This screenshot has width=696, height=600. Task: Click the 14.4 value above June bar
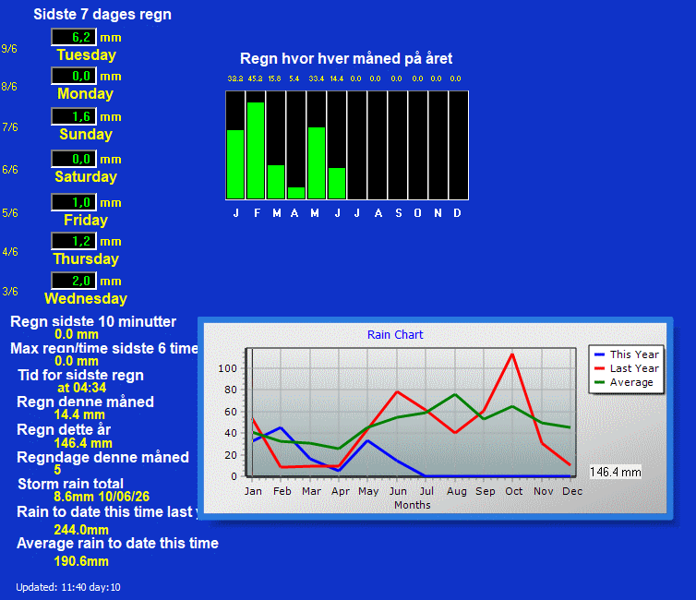pos(336,78)
